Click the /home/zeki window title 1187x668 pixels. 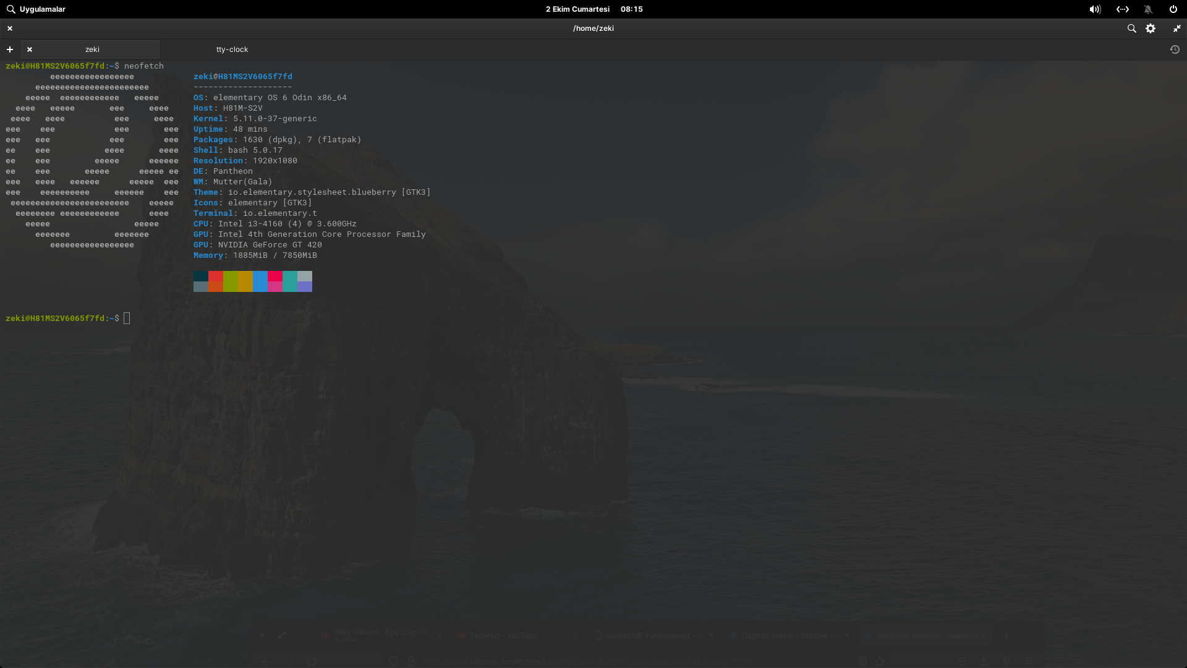[593, 28]
